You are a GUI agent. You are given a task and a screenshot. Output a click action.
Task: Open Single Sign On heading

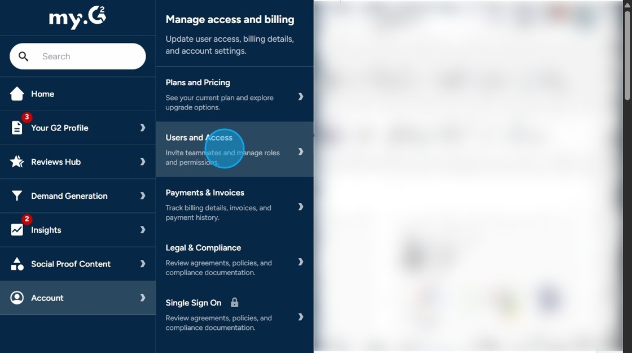[x=194, y=303]
